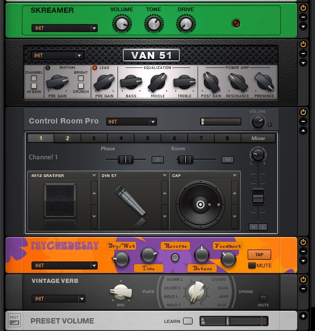Screen dimensions: 315x331
Task: Minimize the Psychedelay module
Action: [x=303, y=251]
